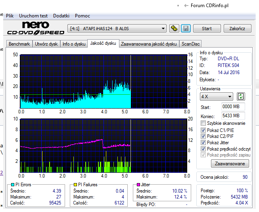
Task: Click the Start button
Action: [207, 29]
